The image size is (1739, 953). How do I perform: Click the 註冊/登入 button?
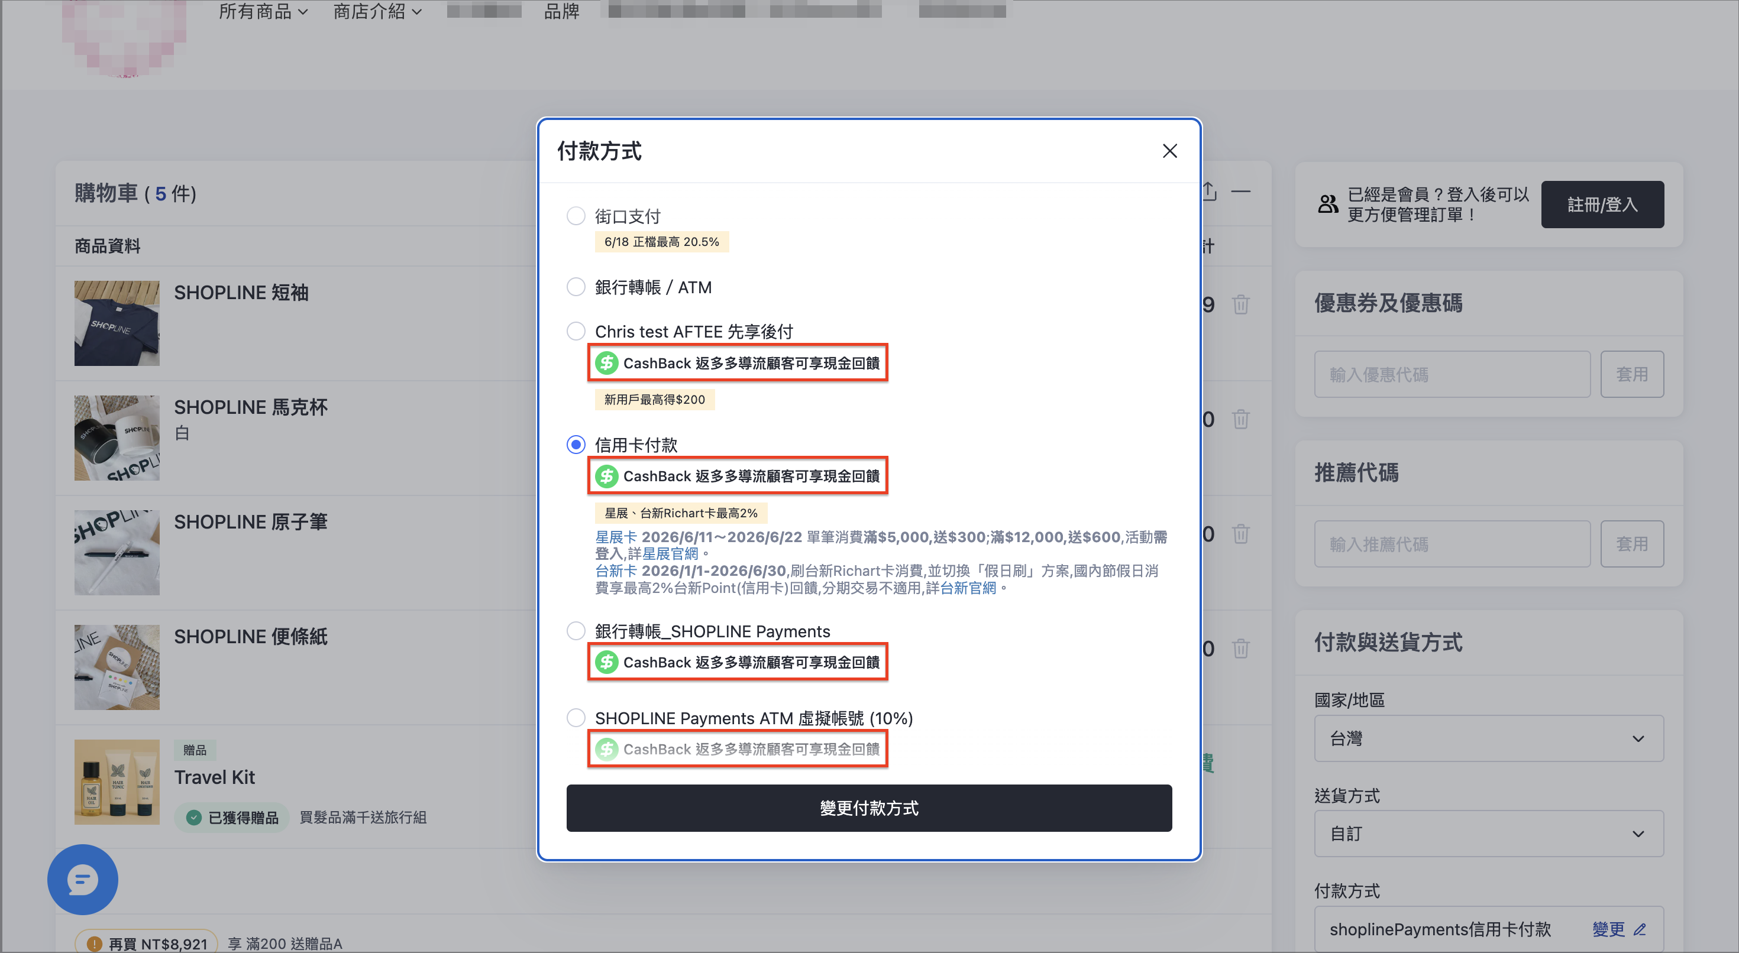1602,205
